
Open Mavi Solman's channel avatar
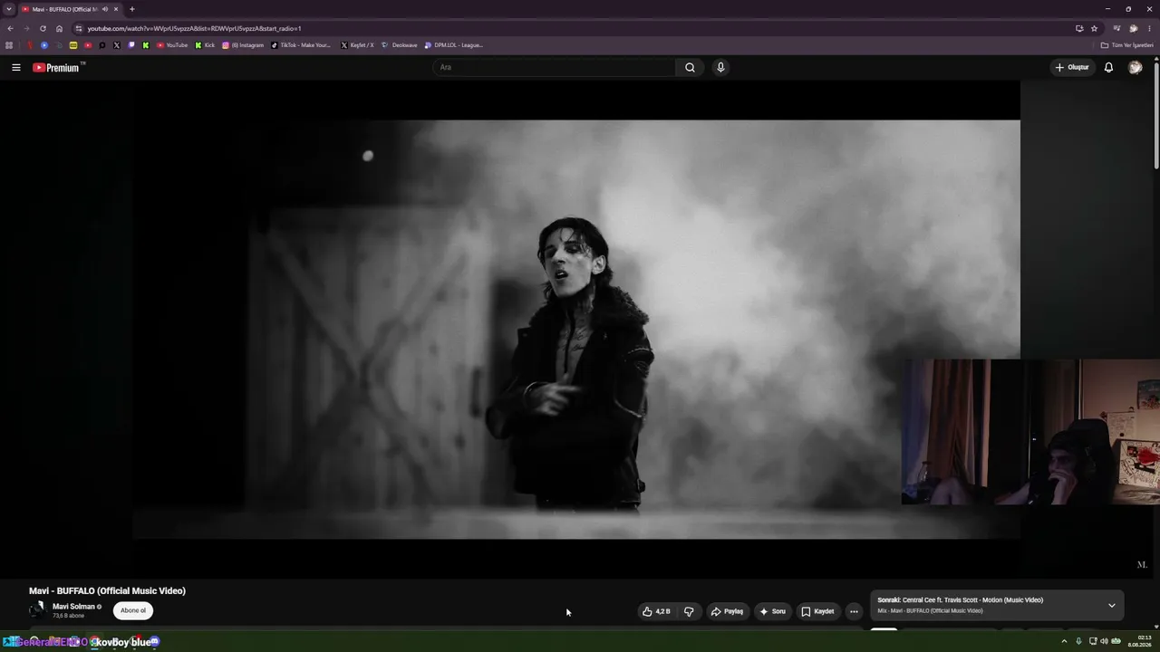37,610
